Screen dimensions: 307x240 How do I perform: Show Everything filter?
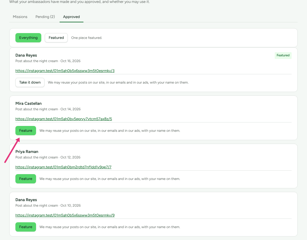[x=28, y=38]
